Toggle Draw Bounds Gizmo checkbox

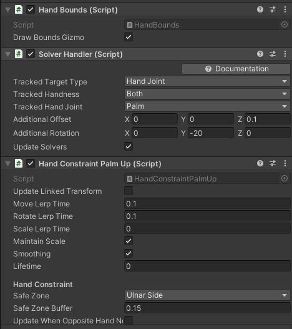(x=129, y=37)
